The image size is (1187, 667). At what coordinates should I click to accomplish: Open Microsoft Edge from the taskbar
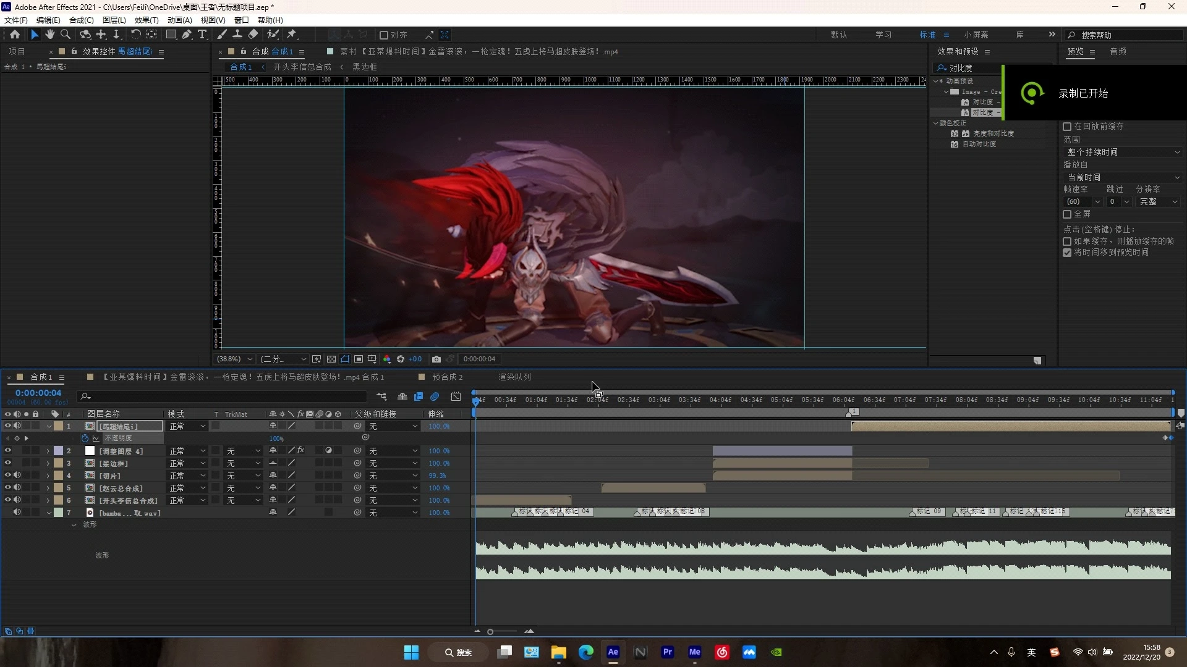(586, 652)
